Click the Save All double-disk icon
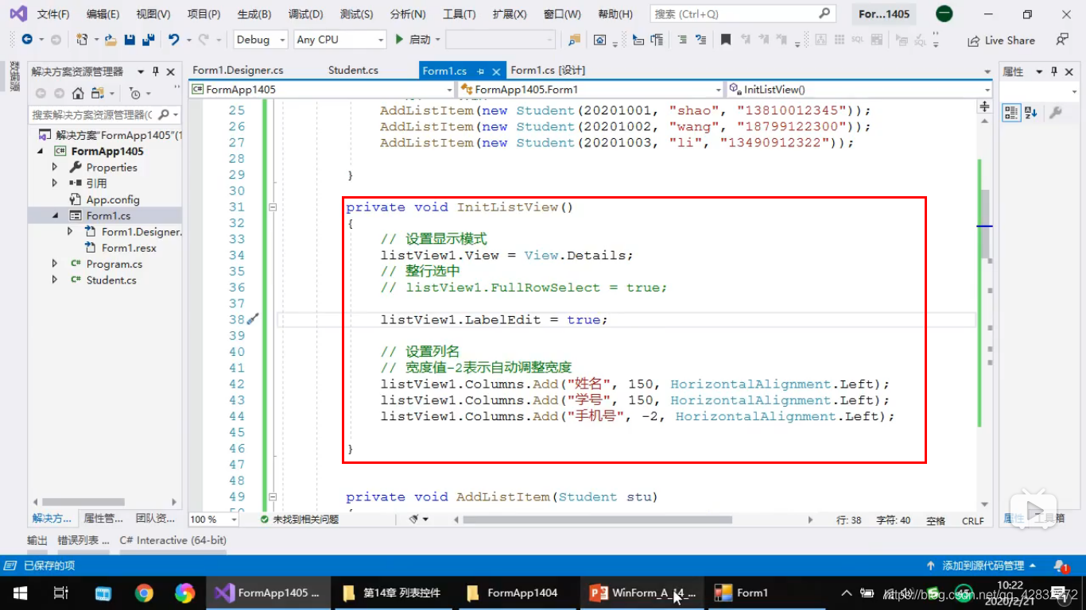This screenshot has width=1086, height=610. tap(148, 40)
